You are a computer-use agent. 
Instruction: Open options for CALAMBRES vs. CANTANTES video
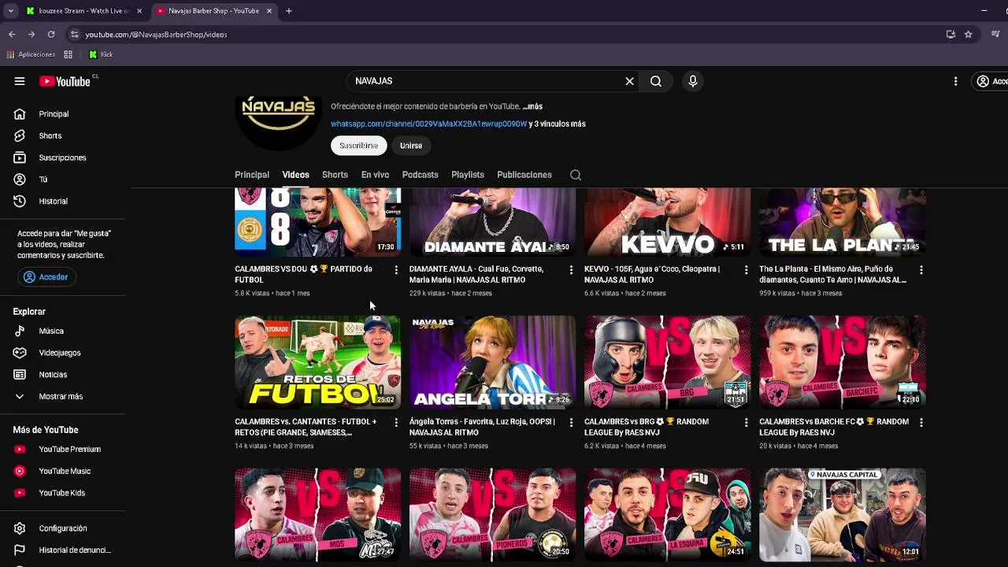(x=396, y=423)
